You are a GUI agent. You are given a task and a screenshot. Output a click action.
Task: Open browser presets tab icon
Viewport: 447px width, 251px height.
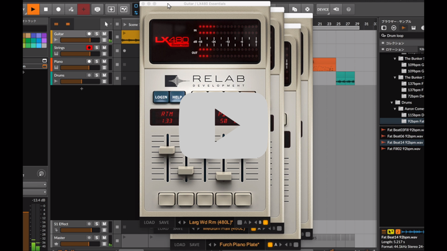[x=394, y=28]
